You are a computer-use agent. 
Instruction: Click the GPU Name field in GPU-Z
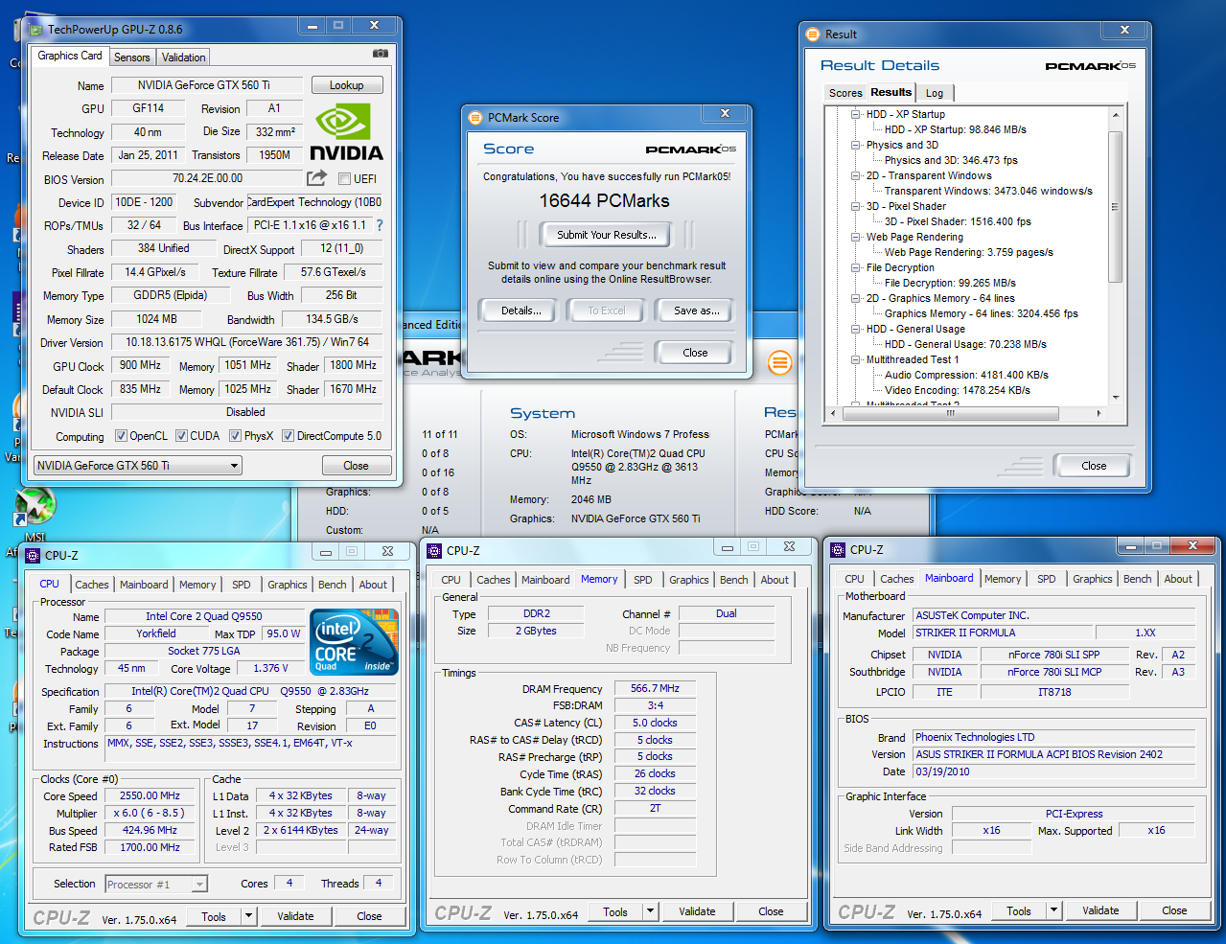(207, 85)
